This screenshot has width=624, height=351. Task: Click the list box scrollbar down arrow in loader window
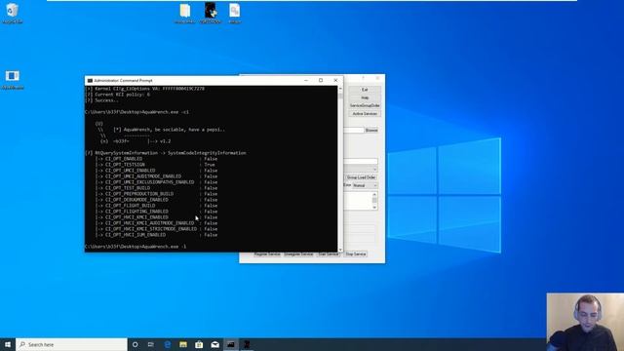pos(374,208)
